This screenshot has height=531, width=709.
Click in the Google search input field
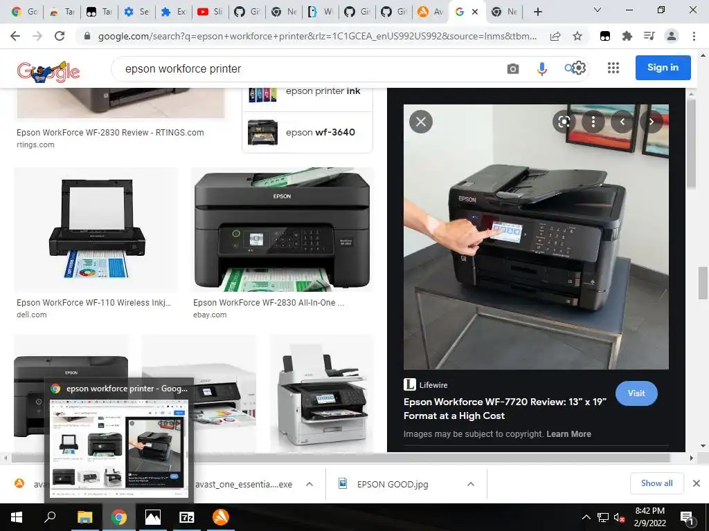(x=312, y=68)
